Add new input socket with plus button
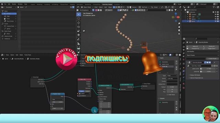 pyautogui.click(x=176, y=61)
